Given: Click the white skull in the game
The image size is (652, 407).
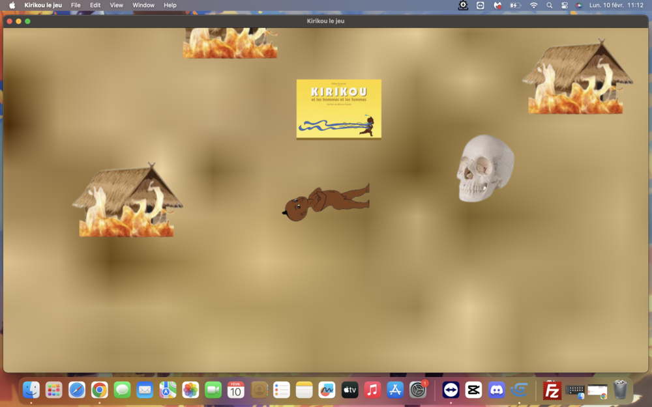Looking at the screenshot, I should click(485, 168).
